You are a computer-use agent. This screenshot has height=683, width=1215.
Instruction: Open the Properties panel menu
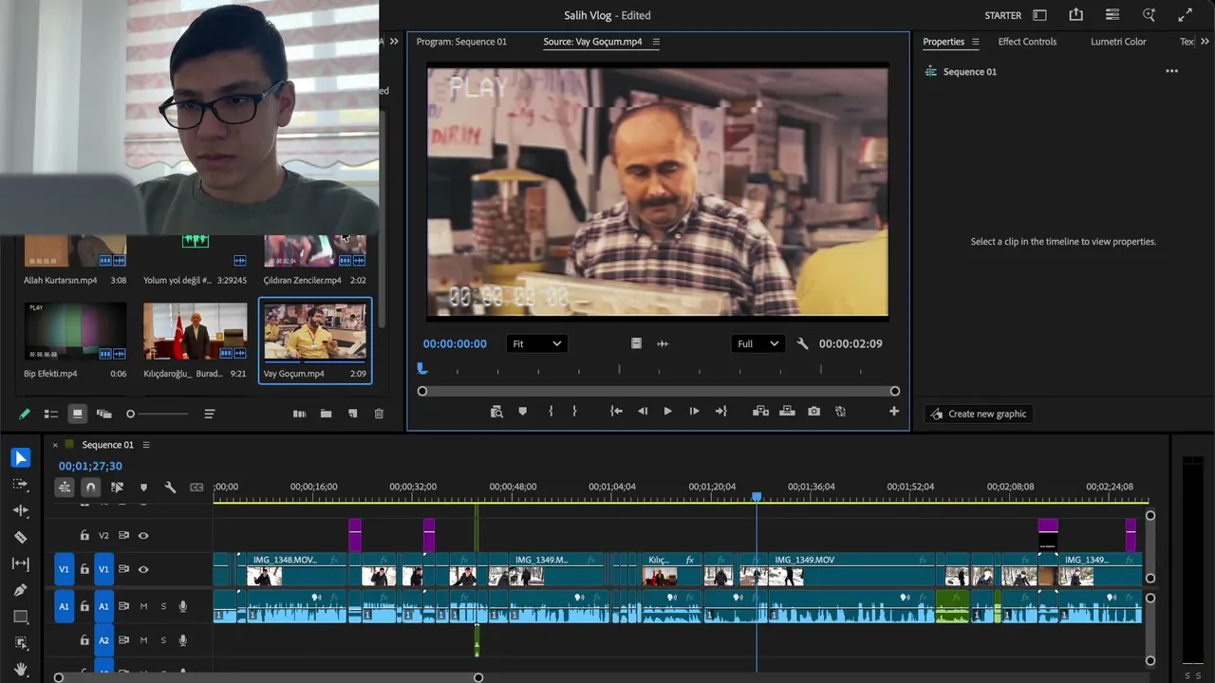tap(975, 42)
